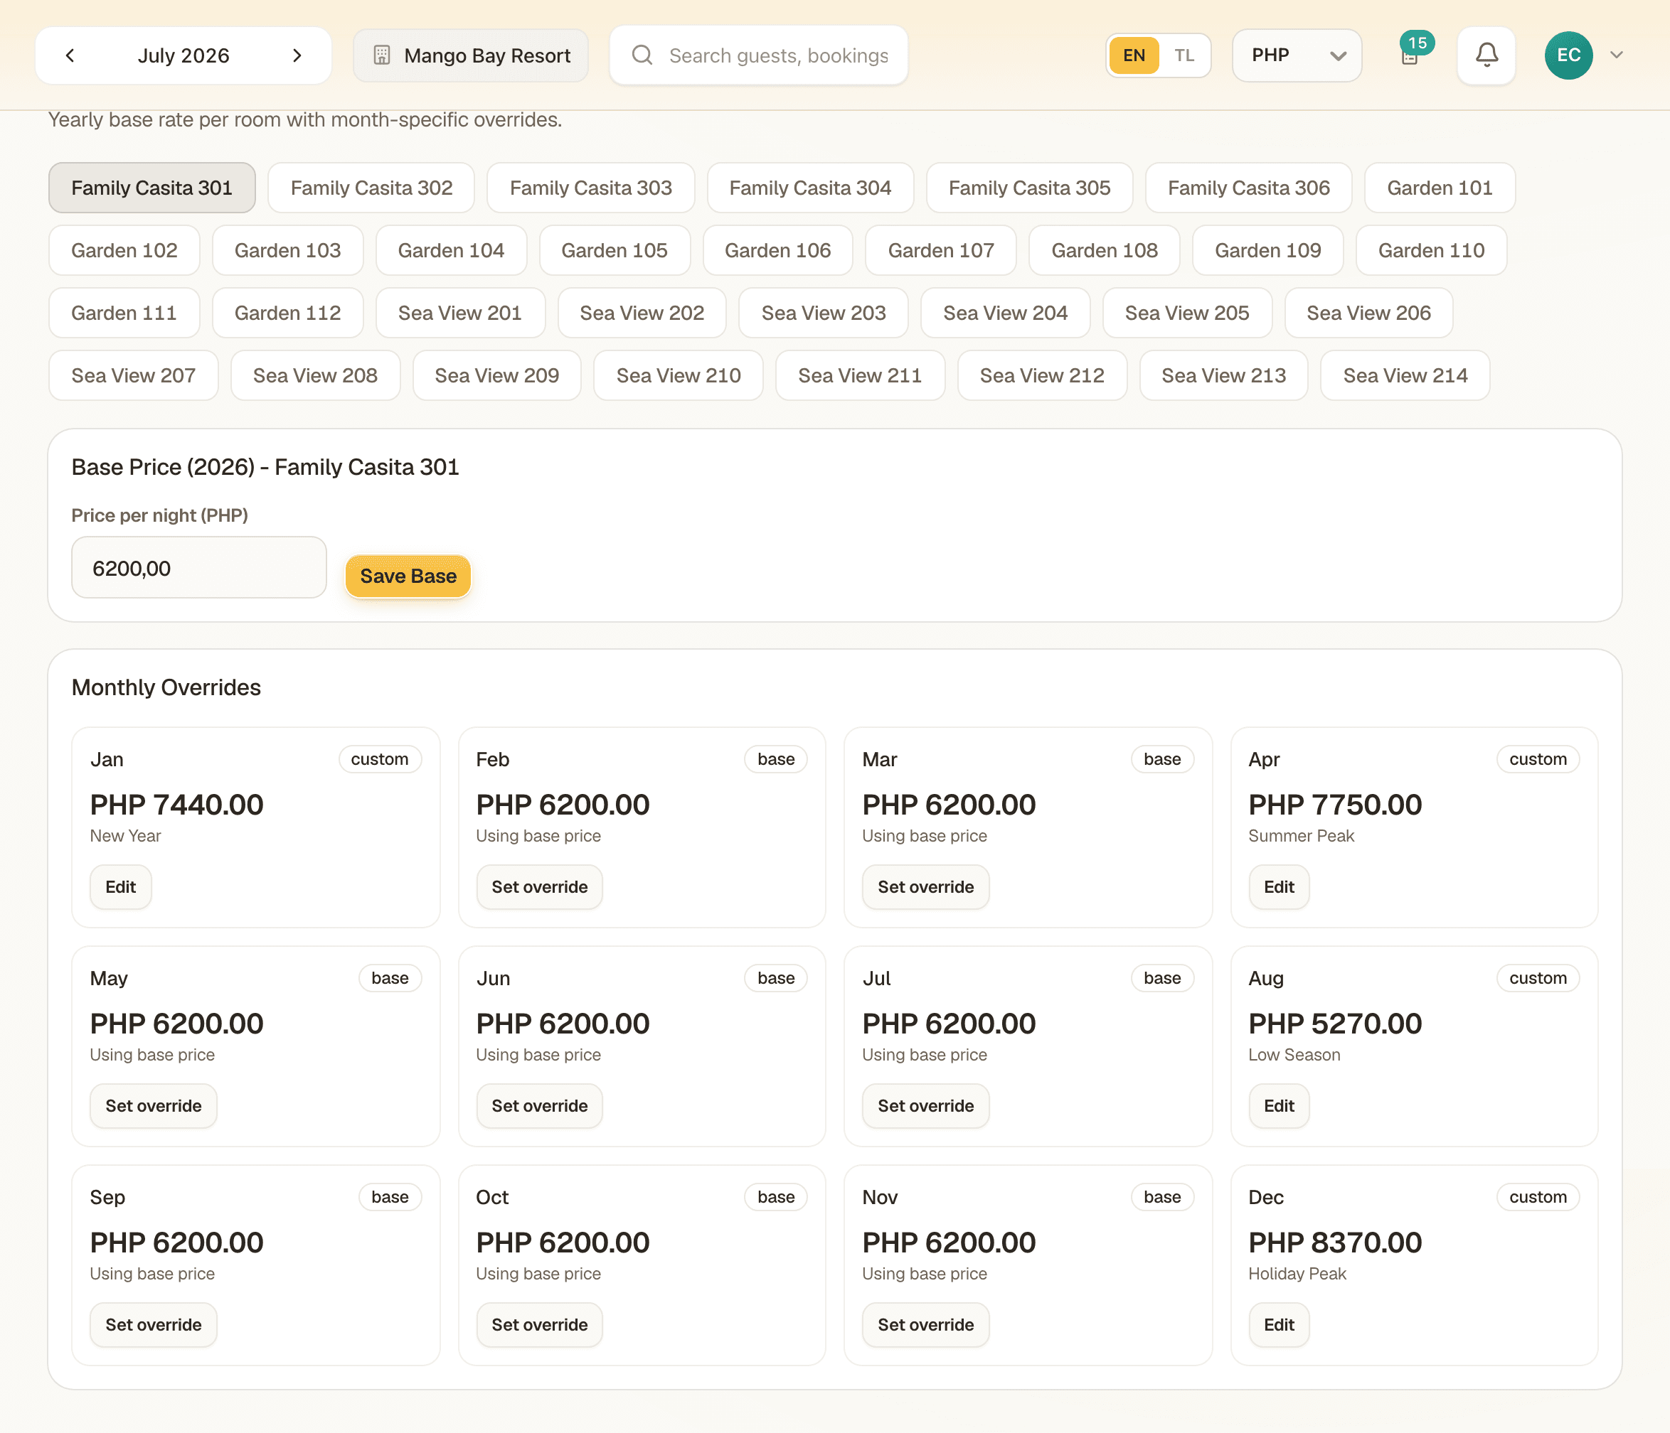Select the Garden 110 room
1670x1433 pixels.
coord(1430,250)
